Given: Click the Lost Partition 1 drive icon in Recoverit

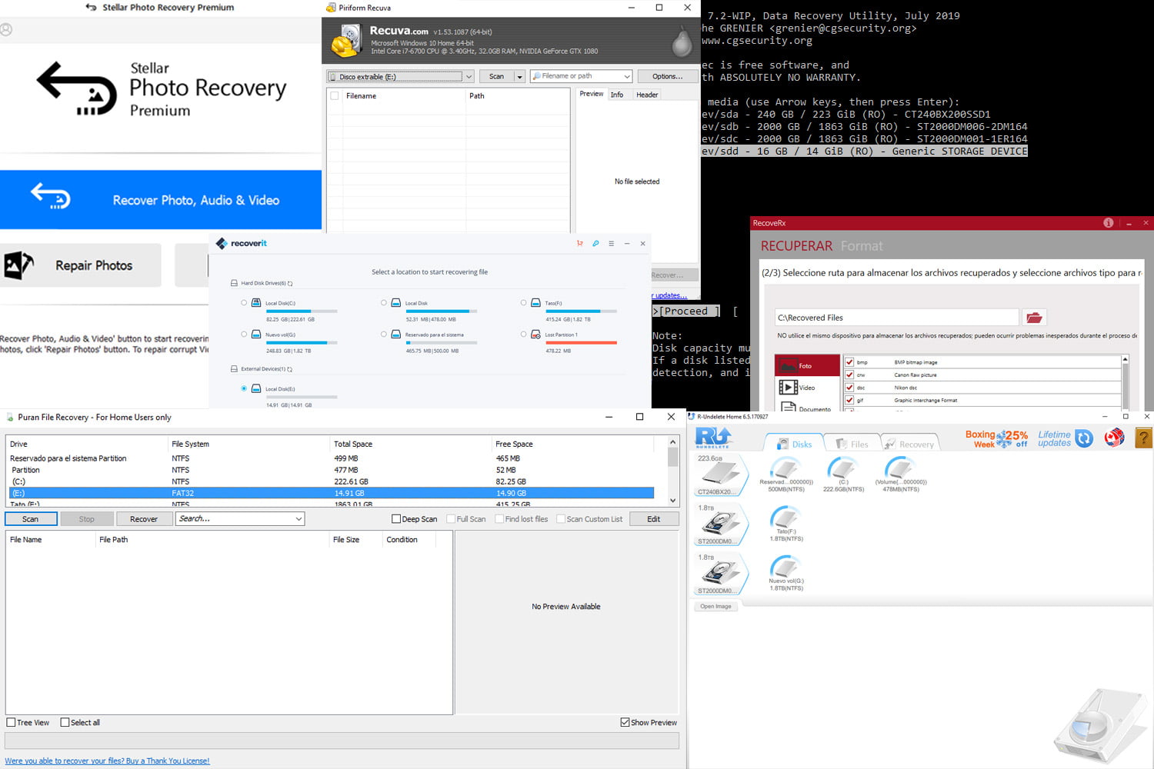Looking at the screenshot, I should (535, 335).
